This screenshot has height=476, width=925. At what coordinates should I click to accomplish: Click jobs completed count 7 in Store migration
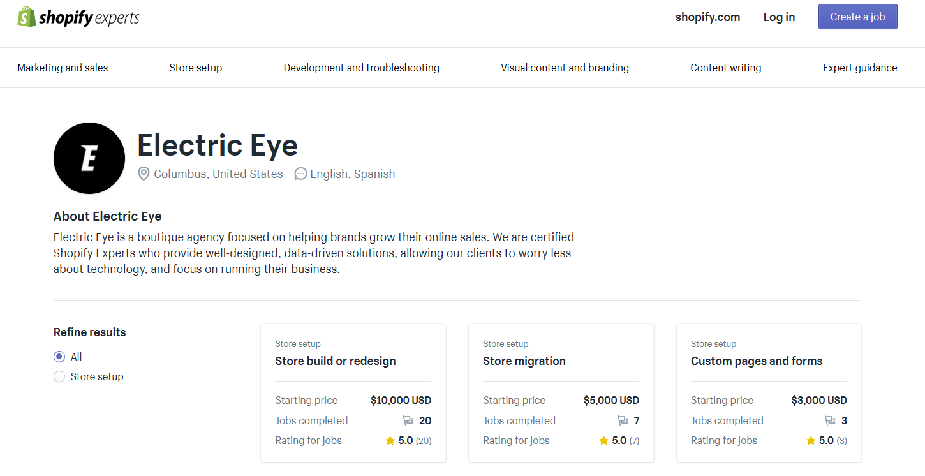pyautogui.click(x=636, y=420)
